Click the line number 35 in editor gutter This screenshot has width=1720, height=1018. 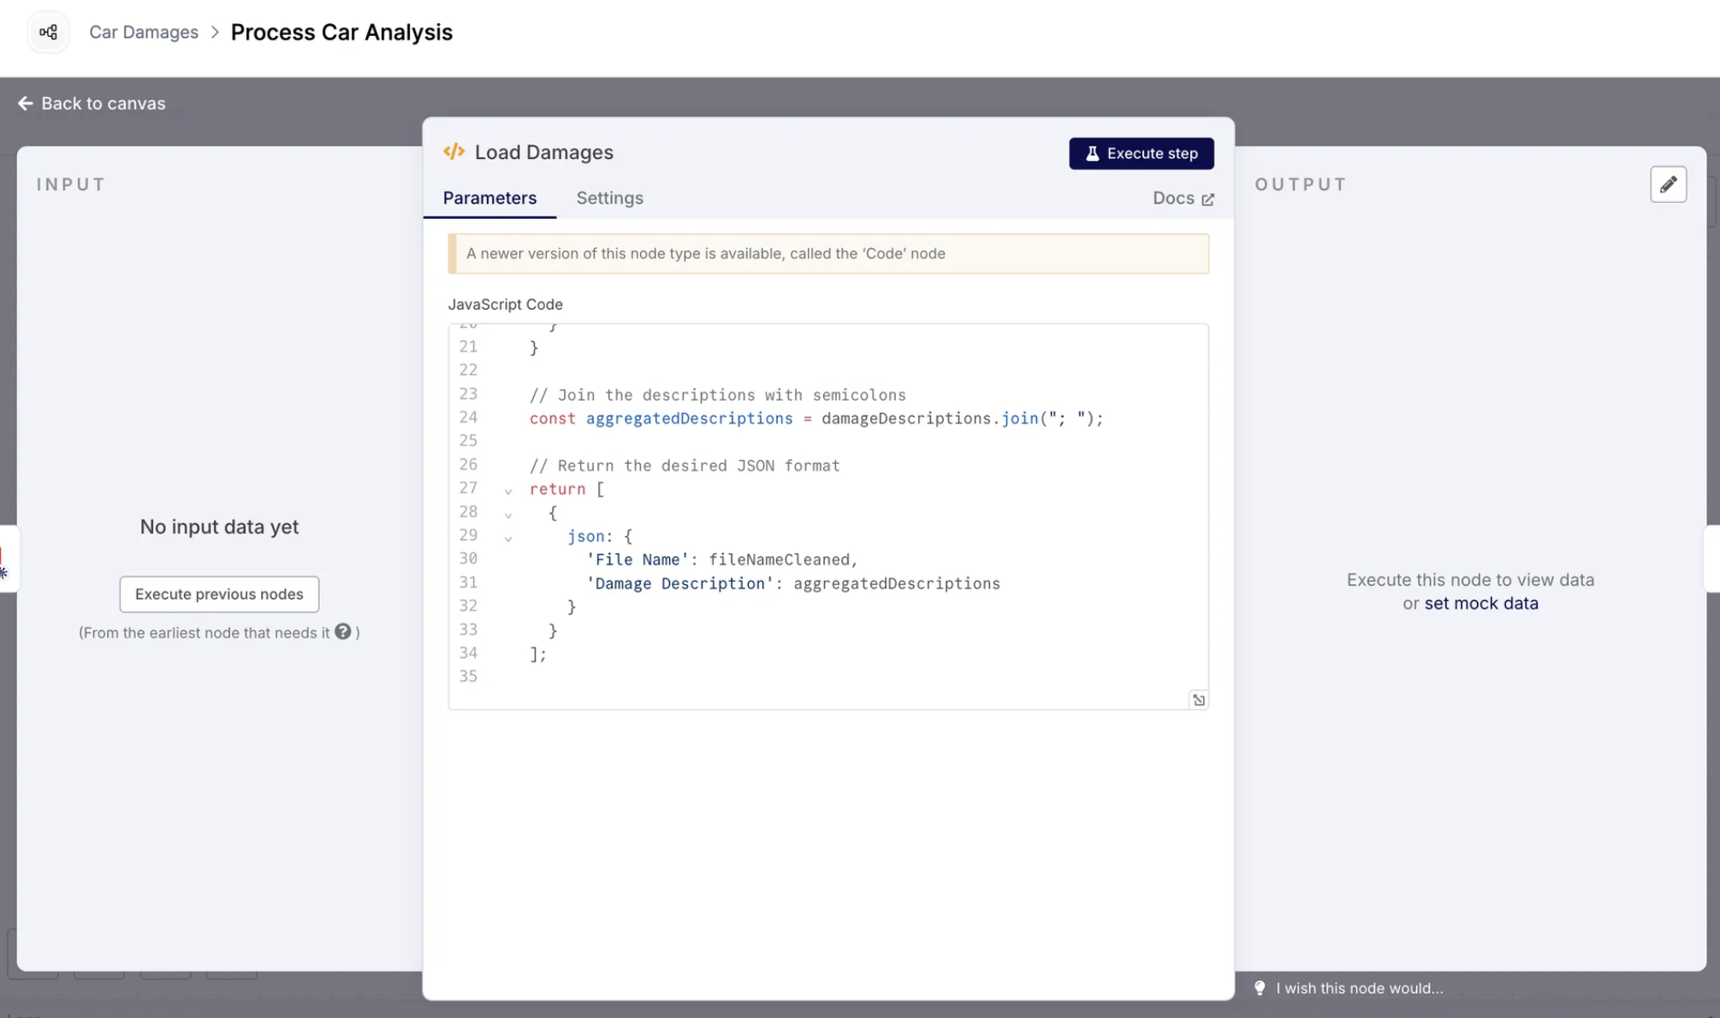pyautogui.click(x=468, y=676)
